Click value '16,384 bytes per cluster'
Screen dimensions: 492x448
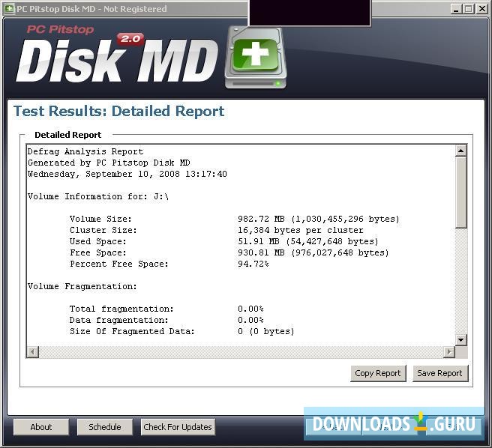[300, 230]
